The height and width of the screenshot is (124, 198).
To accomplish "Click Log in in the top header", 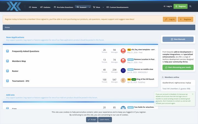I will pos(167,6).
